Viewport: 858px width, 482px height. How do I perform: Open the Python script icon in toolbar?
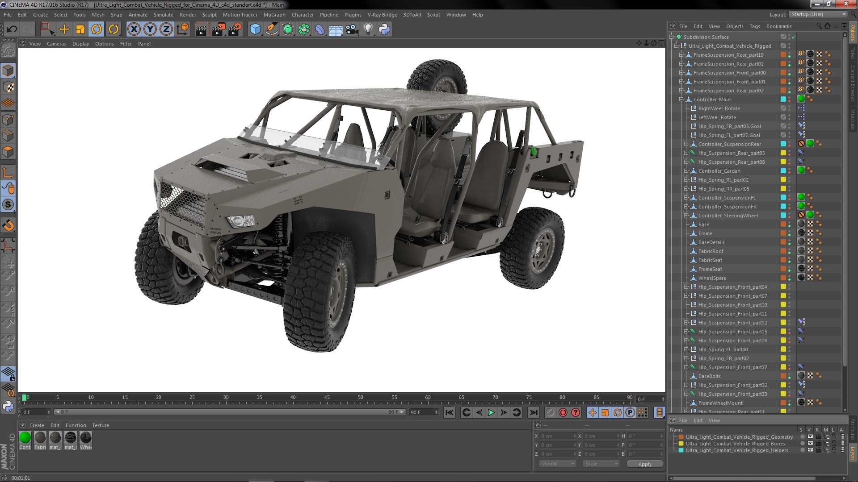pyautogui.click(x=384, y=29)
